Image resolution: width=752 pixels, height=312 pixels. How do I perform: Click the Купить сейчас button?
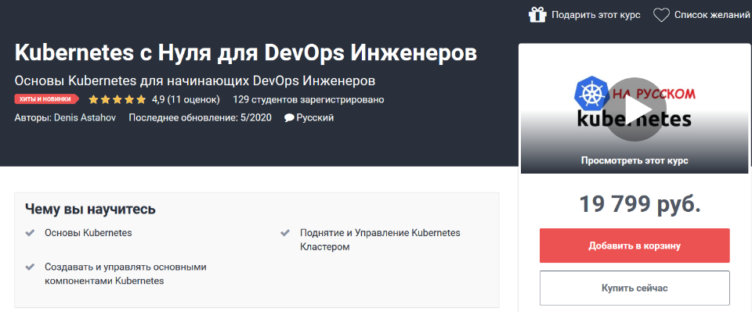point(634,288)
